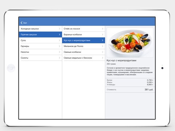Open the Гарниры category
The height and width of the screenshot is (131, 175).
pos(40,46)
